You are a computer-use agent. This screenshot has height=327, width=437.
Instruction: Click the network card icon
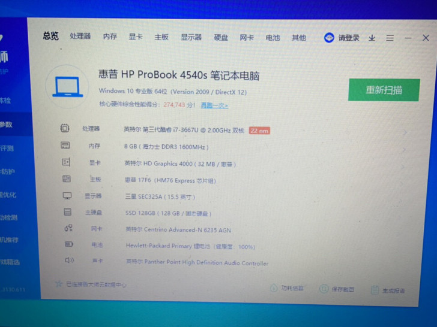[x=68, y=228]
